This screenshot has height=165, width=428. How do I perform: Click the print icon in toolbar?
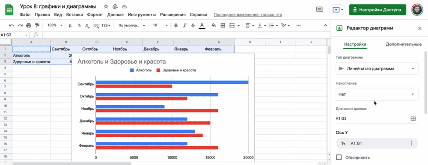29,25
